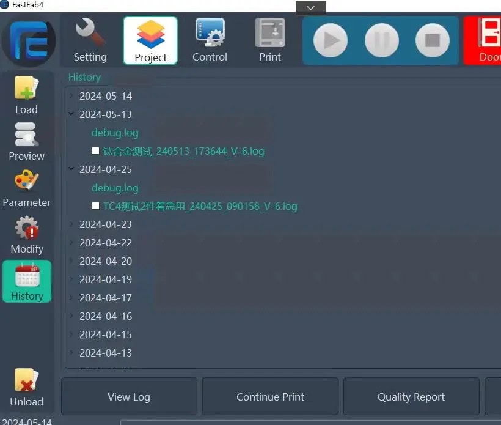This screenshot has height=425, width=501.
Task: Expand the 2024-05-14 history entry
Action: click(72, 96)
